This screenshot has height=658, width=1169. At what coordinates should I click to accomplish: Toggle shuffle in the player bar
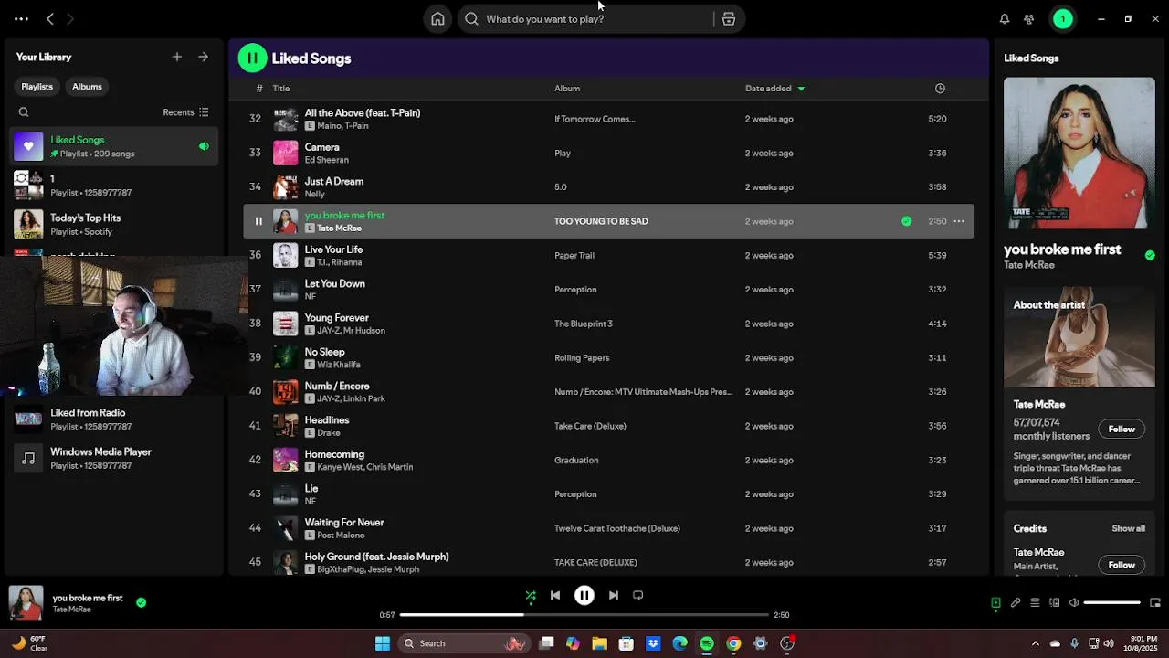[x=531, y=595]
